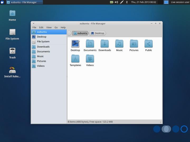
Task: Click the Desktop path bar button
Action: [x=98, y=33]
